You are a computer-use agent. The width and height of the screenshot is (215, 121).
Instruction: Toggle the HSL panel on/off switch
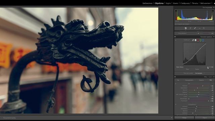point(175,77)
